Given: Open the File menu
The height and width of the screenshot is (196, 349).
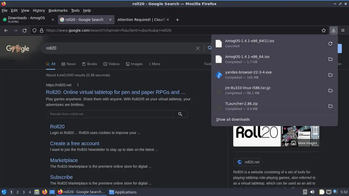Looking at the screenshot, I should (4, 10).
